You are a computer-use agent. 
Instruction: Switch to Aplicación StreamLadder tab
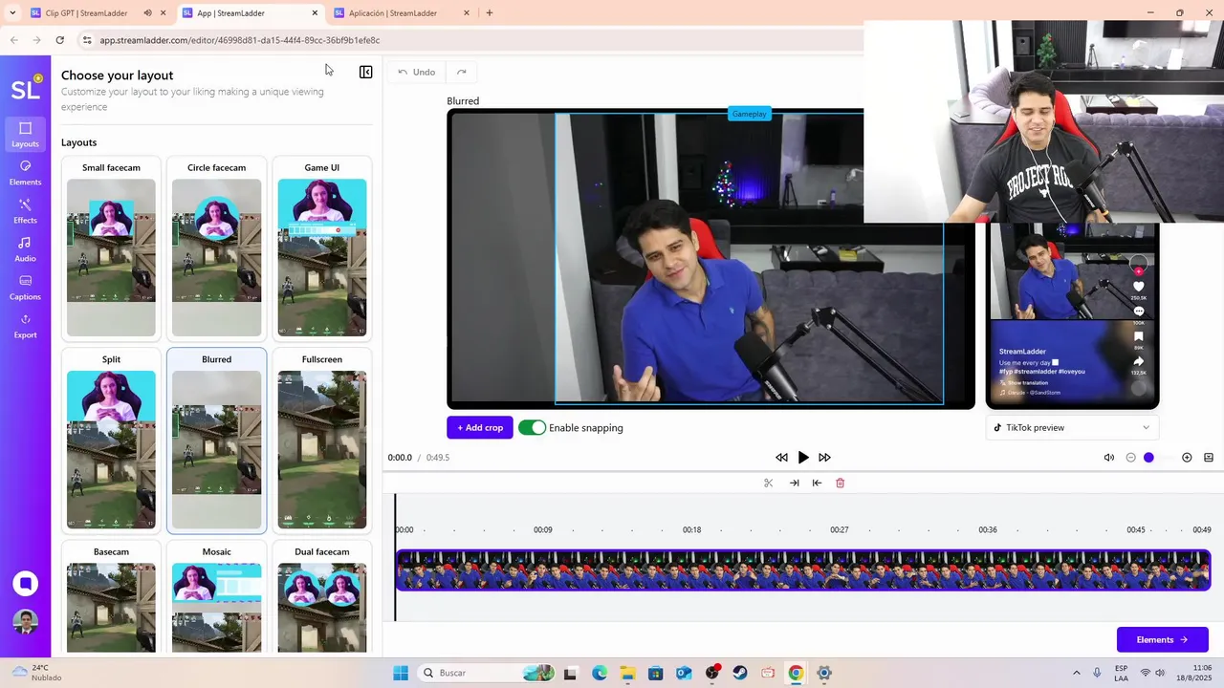(x=394, y=13)
